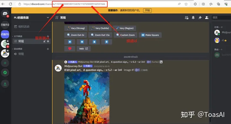The image size is (231, 124).
Task: Collapse the 语音频道 category
Action: 17,49
